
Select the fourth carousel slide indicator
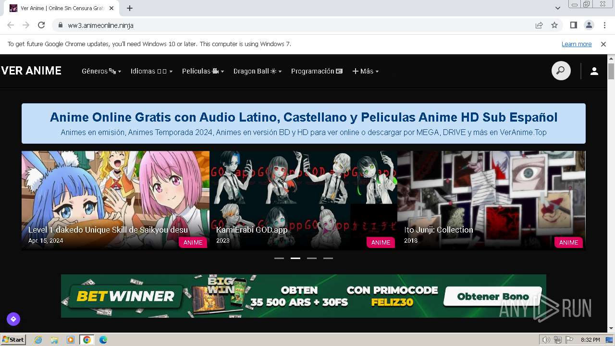click(x=328, y=258)
